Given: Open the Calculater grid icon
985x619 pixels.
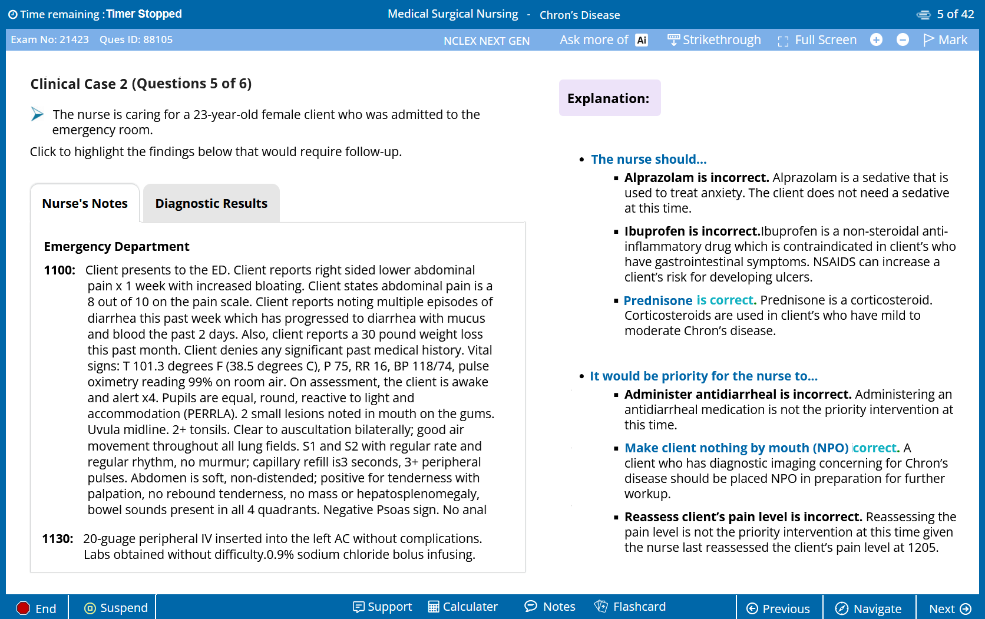Looking at the screenshot, I should tap(434, 607).
